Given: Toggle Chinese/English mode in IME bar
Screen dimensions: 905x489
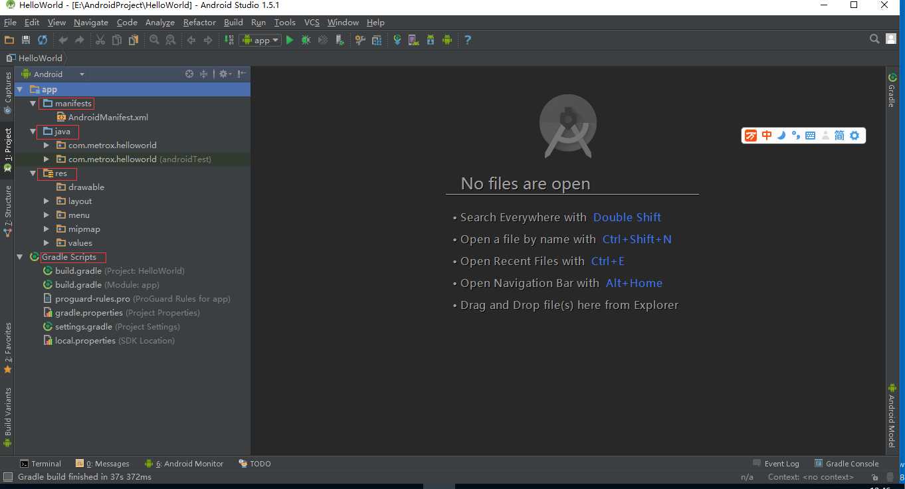Looking at the screenshot, I should (x=767, y=136).
